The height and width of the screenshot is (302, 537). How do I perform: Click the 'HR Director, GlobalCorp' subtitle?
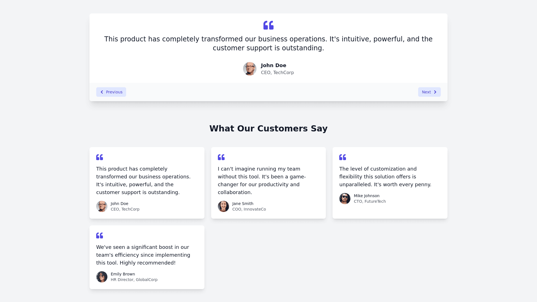[134, 280]
